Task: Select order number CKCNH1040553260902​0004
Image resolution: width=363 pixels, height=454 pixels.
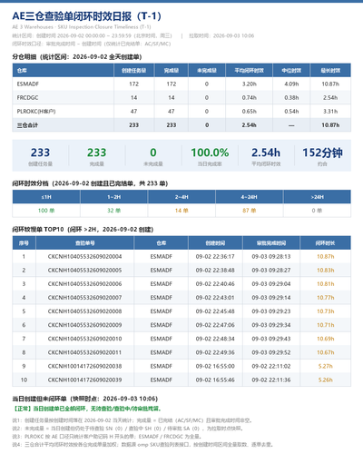Action: tap(84, 256)
